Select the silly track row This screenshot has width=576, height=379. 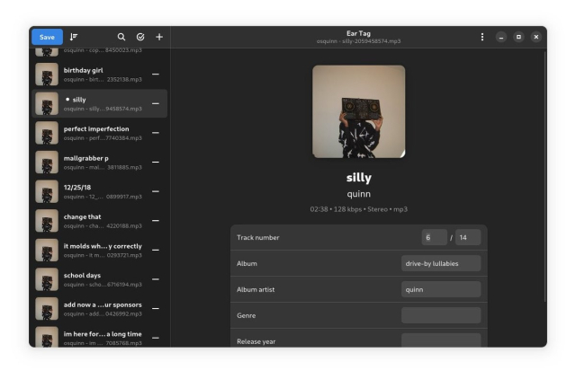(x=100, y=103)
